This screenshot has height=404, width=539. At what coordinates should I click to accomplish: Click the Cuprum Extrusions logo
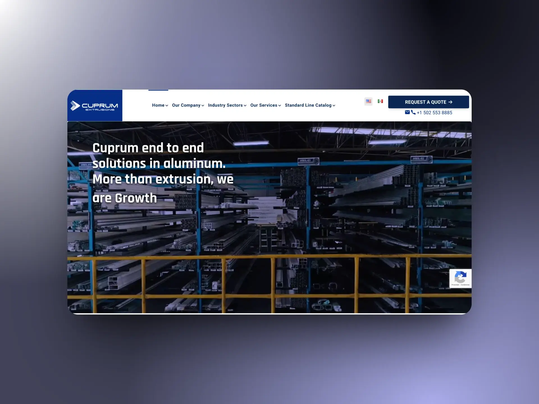point(95,105)
